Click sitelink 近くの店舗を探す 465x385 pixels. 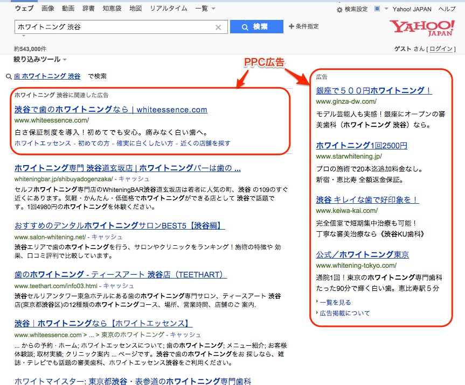click(205, 143)
